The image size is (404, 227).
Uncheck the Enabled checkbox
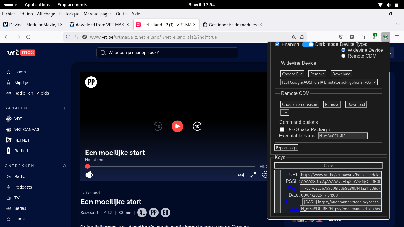pos(277,44)
